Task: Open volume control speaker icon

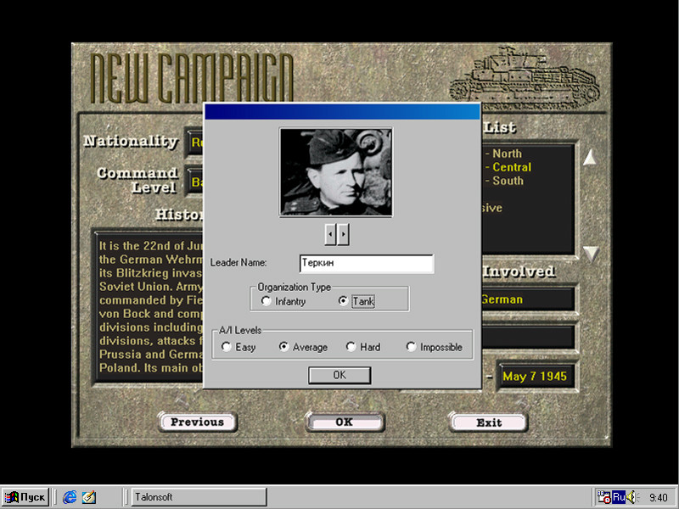Action: [632, 497]
